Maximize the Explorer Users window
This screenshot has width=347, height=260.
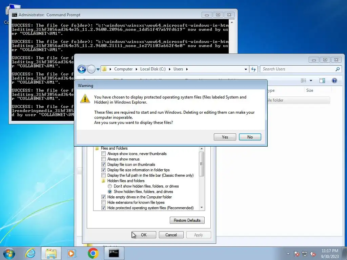325,60
